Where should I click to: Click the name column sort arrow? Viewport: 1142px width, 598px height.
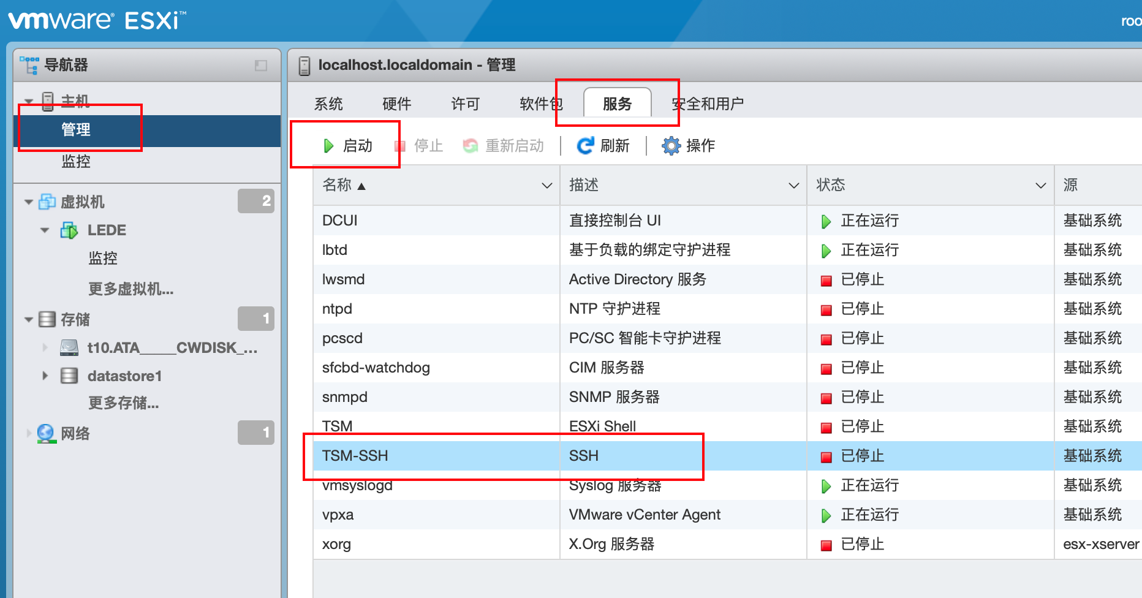click(x=361, y=186)
